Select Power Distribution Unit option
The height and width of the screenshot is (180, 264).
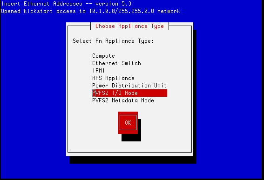129,86
